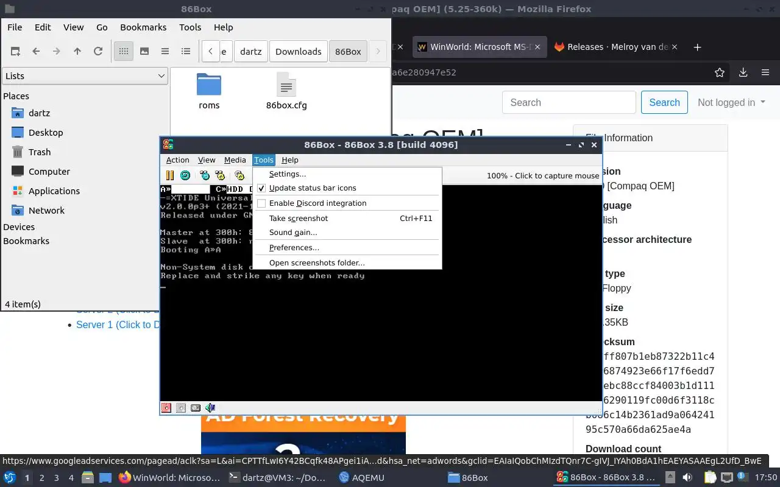Open a new Firefox tab

tap(698, 47)
